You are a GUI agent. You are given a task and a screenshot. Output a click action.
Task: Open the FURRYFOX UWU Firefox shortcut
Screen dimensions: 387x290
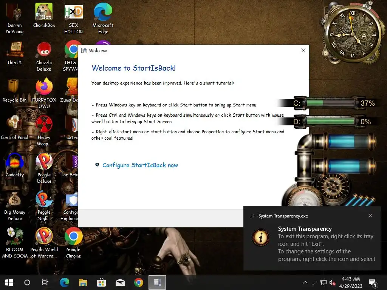click(x=44, y=94)
